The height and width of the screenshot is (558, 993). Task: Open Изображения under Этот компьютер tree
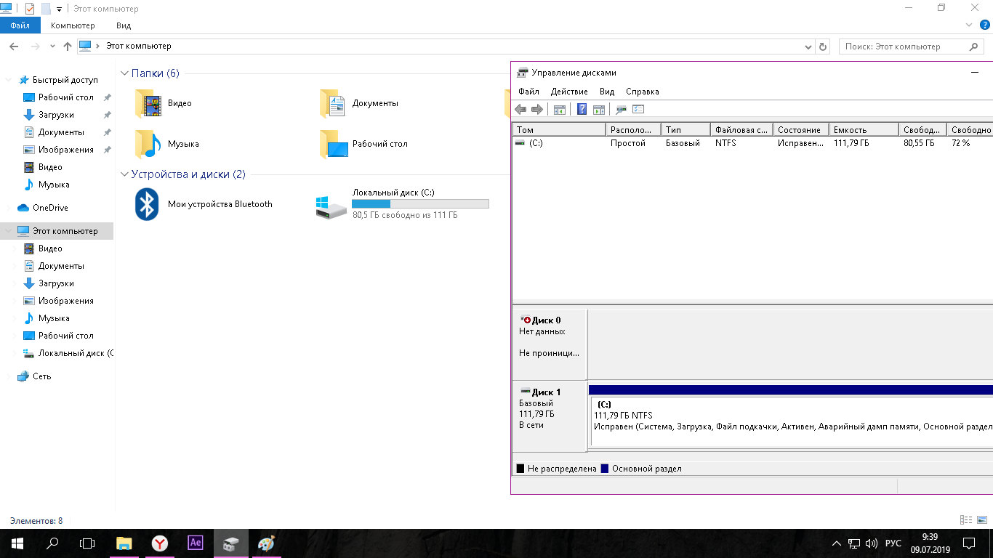66,301
